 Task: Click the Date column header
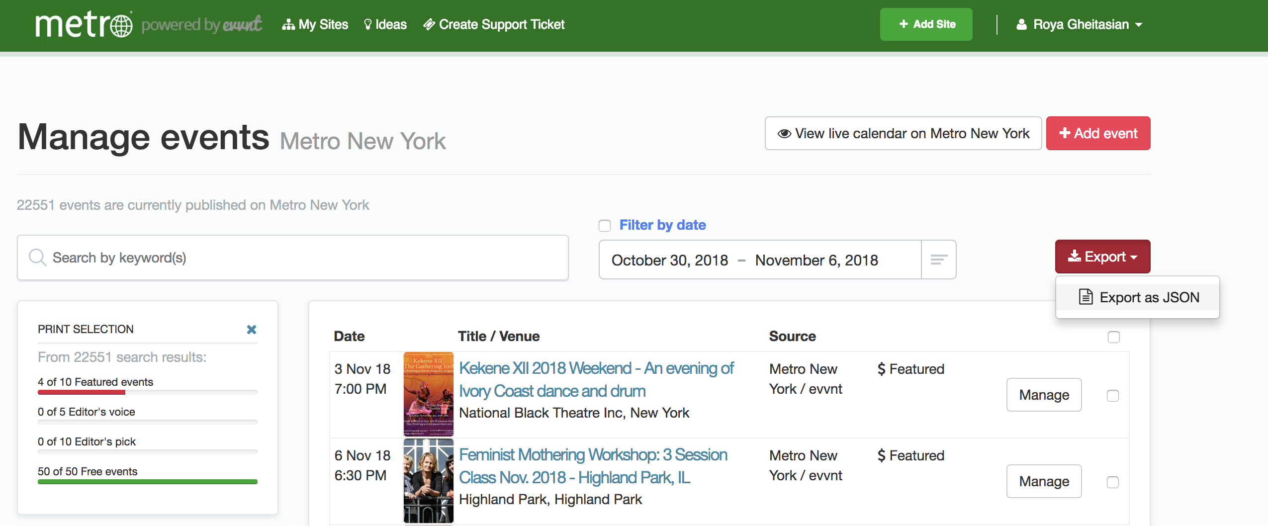[x=349, y=337]
